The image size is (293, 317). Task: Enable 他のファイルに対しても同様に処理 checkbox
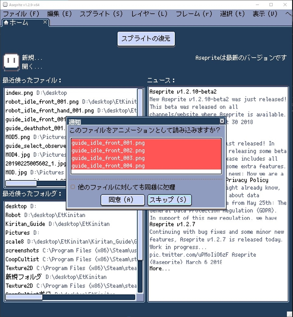73,187
